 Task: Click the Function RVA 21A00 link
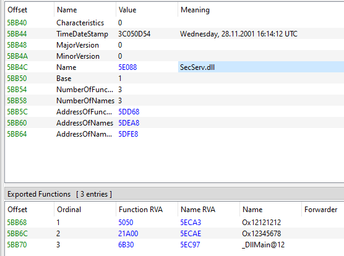coord(128,233)
